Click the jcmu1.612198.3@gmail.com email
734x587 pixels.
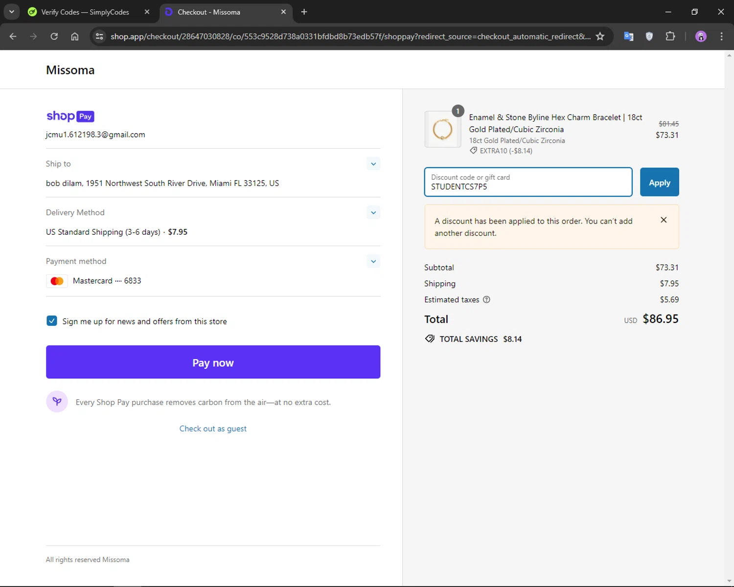pos(95,135)
